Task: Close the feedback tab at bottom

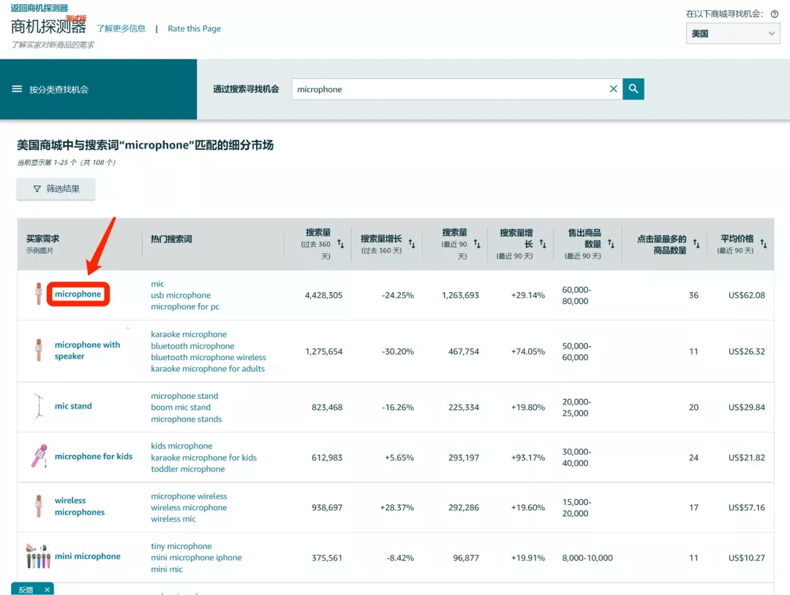Action: point(47,589)
